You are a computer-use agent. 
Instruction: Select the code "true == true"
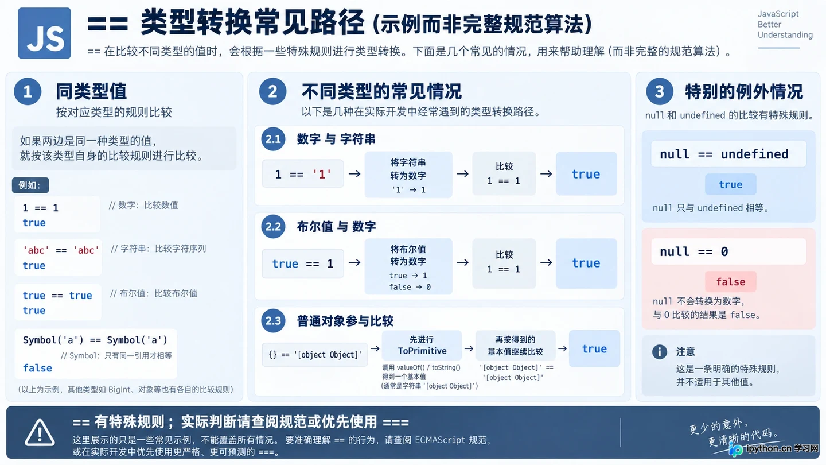point(57,295)
